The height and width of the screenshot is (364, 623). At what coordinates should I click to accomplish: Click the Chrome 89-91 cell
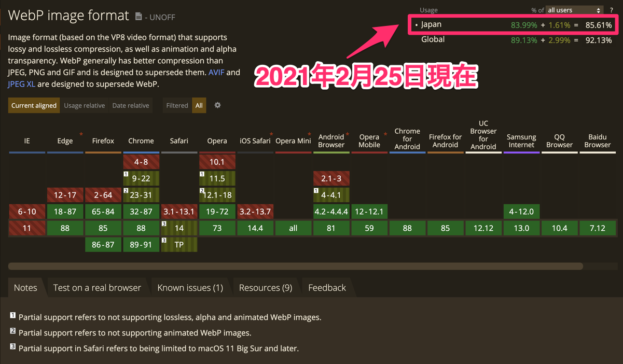(x=141, y=245)
